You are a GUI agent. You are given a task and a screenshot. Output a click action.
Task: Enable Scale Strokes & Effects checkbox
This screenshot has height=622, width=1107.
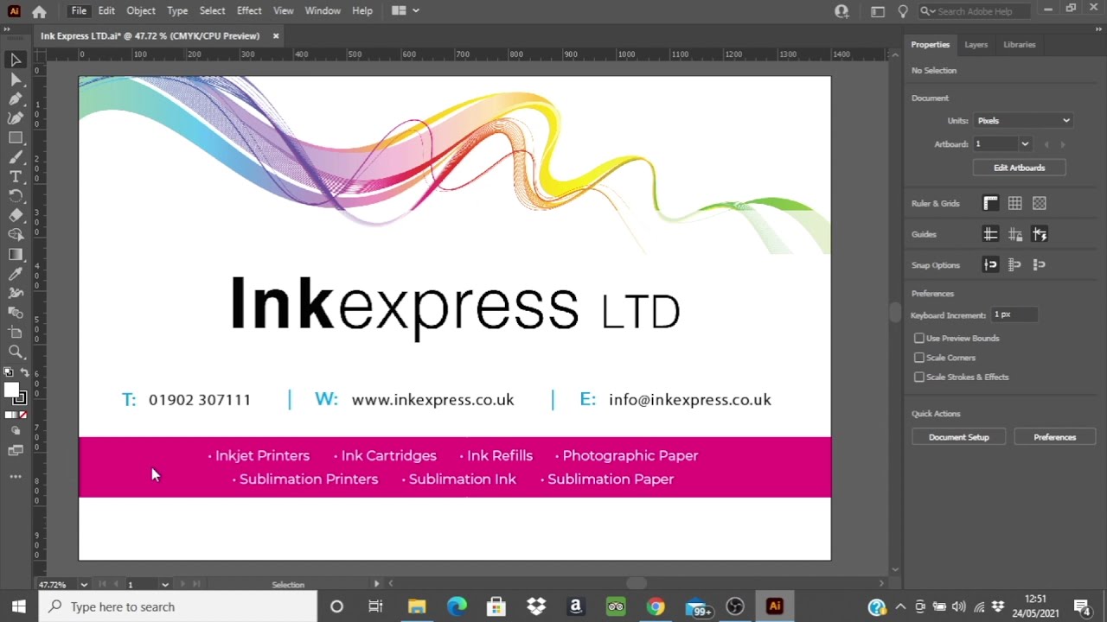pos(918,378)
